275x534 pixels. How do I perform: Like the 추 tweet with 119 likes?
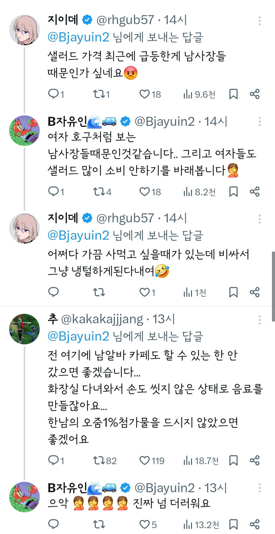(144, 461)
